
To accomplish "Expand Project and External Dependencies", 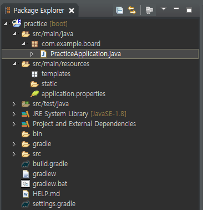I will [14, 124].
